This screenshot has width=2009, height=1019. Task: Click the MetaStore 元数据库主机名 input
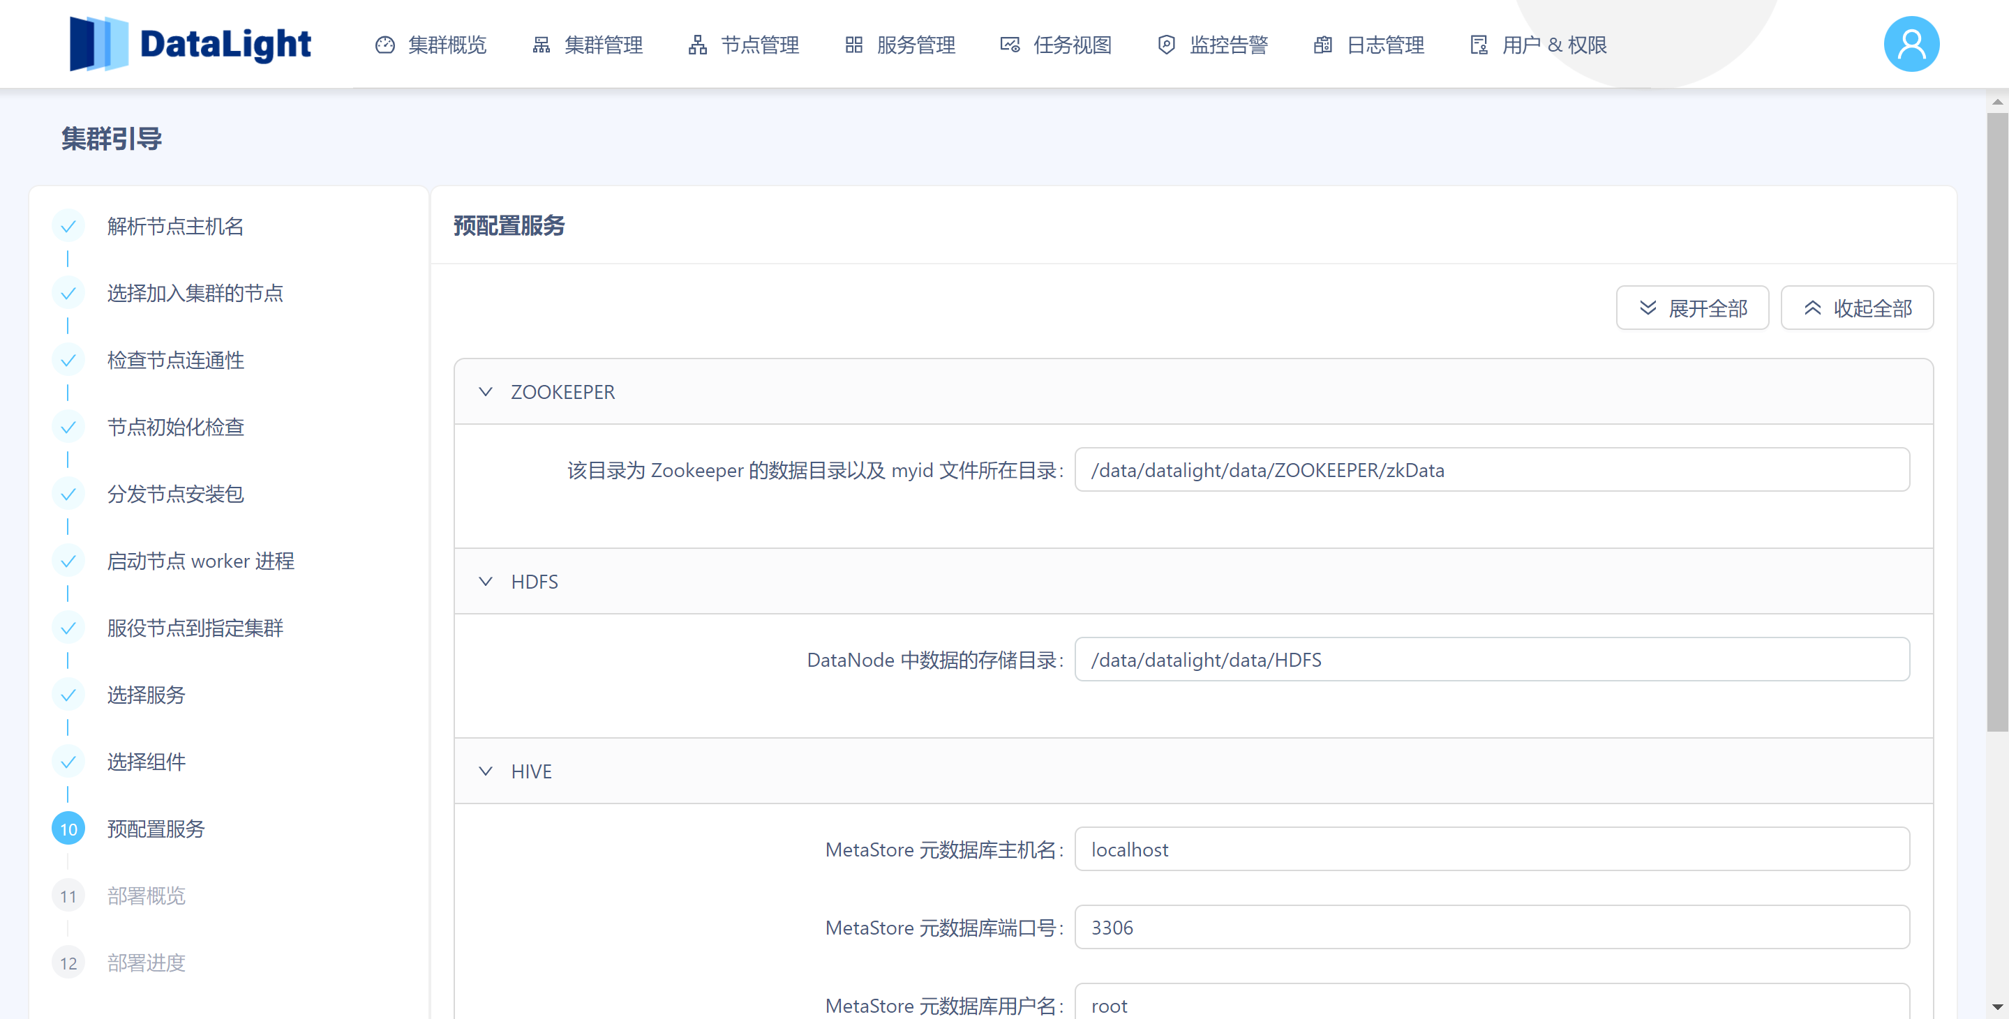pos(1492,850)
